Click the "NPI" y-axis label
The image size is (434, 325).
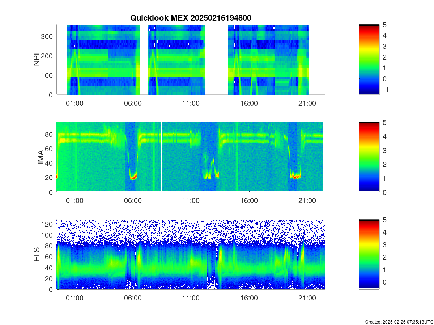click(x=37, y=60)
